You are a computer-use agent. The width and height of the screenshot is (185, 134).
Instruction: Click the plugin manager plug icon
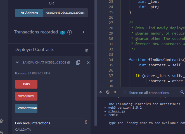coord(2,121)
